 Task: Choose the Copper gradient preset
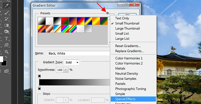click(50, 29)
